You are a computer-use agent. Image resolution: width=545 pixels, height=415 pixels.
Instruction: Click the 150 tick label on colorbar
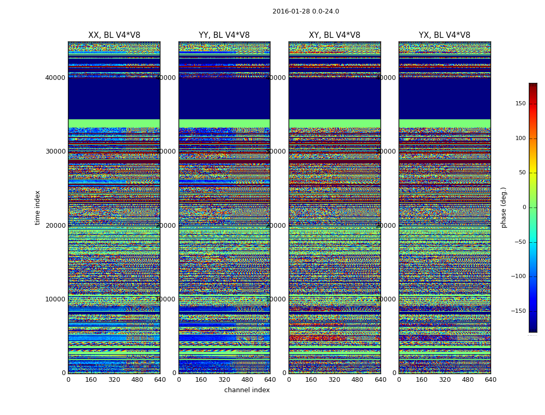[520, 104]
